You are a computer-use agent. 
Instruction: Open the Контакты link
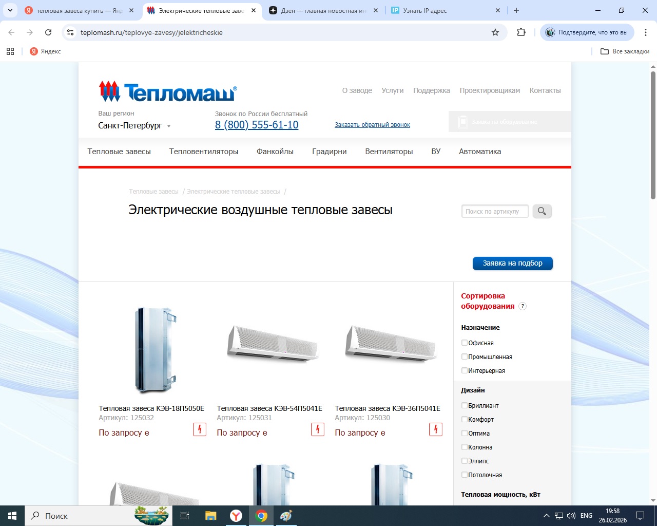click(545, 90)
